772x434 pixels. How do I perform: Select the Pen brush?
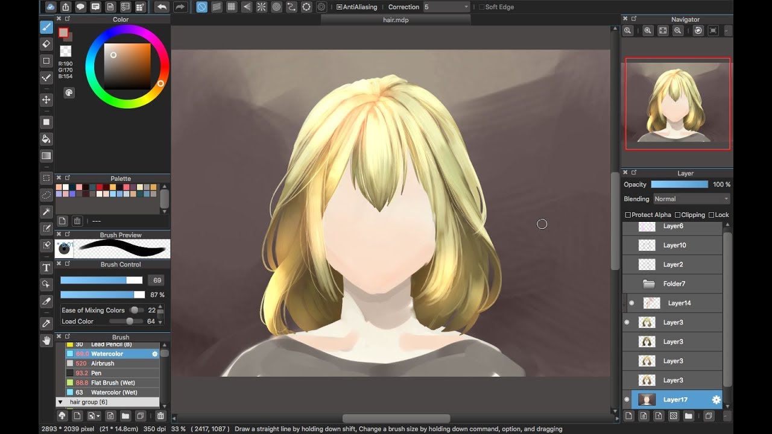[x=112, y=373]
